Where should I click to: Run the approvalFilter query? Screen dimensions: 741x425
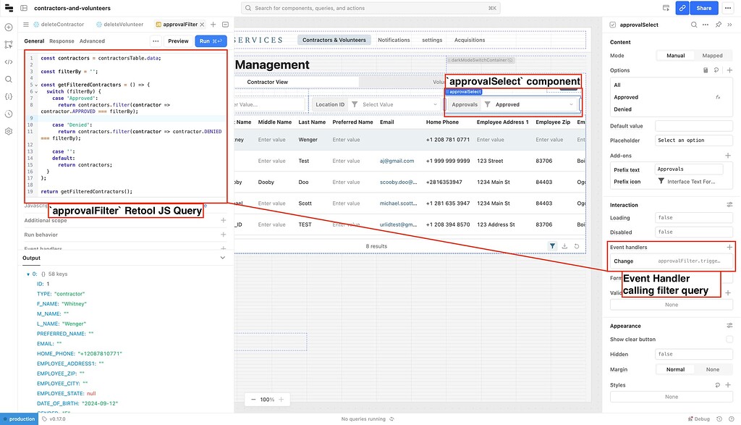pyautogui.click(x=211, y=41)
